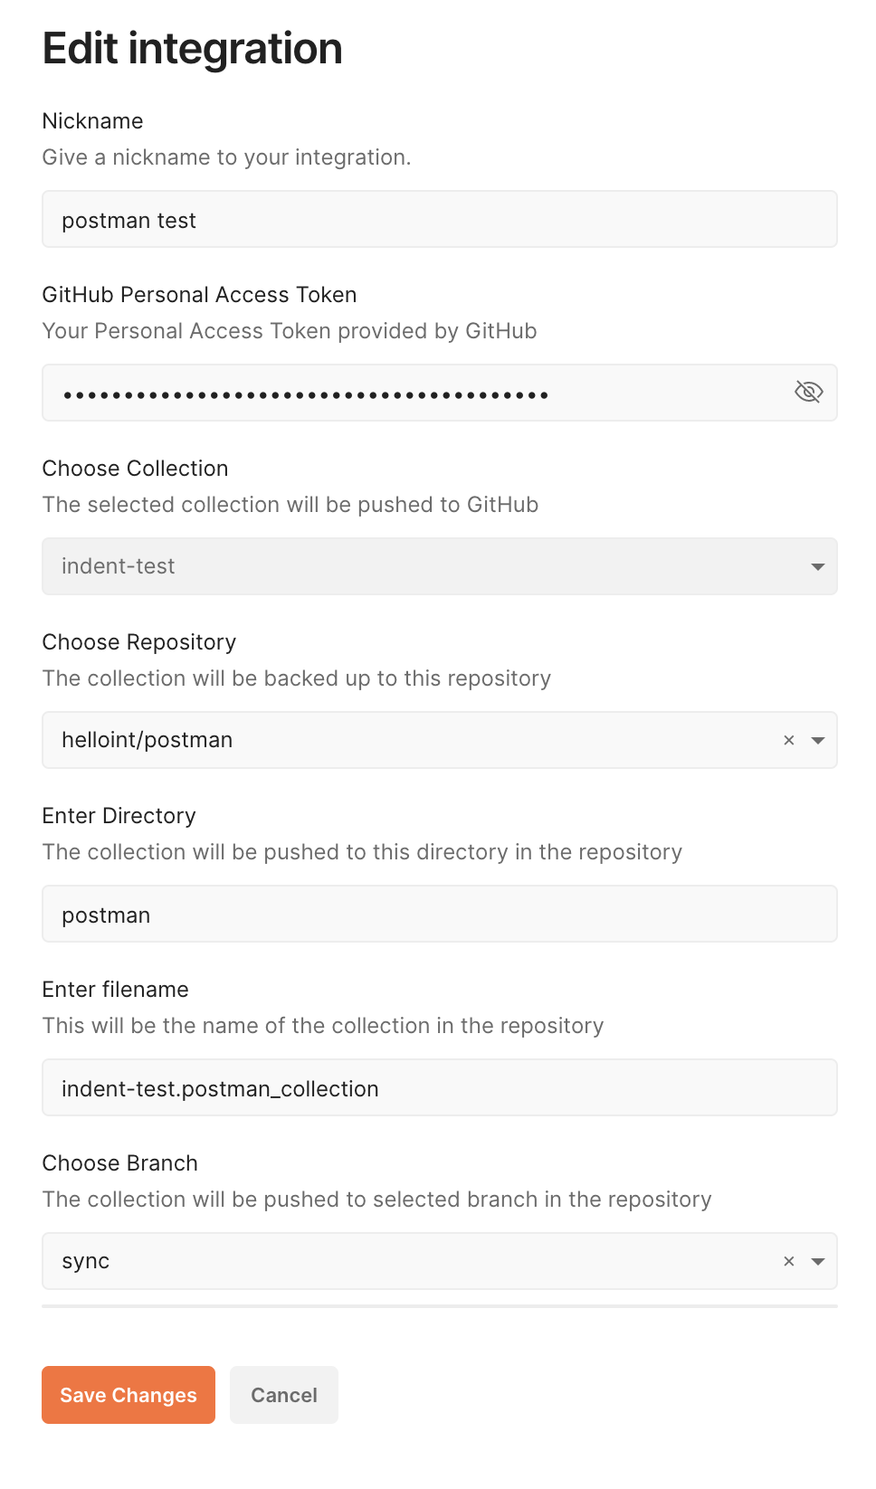Click the clear icon on hellloint/postman repository
Screen dimensions: 876x1489
pyautogui.click(x=786, y=740)
